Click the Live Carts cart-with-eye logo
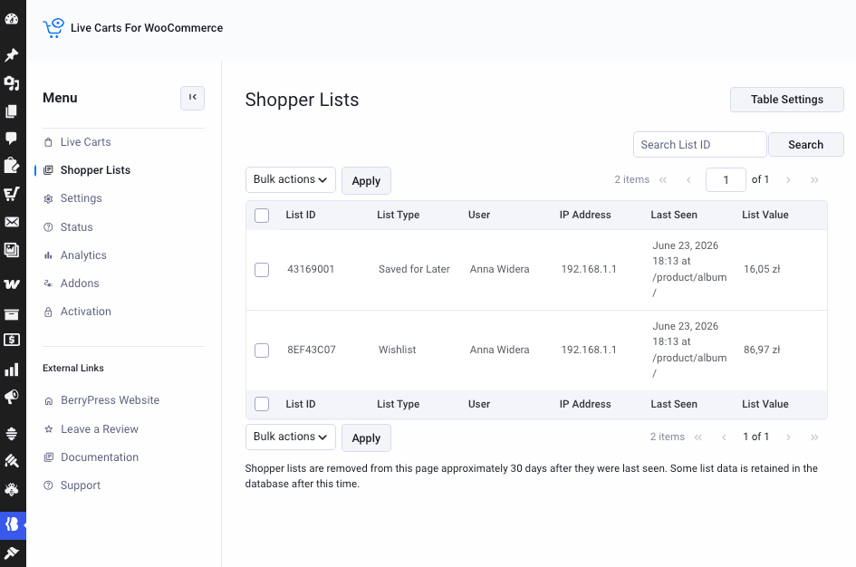This screenshot has width=856, height=567. (x=53, y=28)
